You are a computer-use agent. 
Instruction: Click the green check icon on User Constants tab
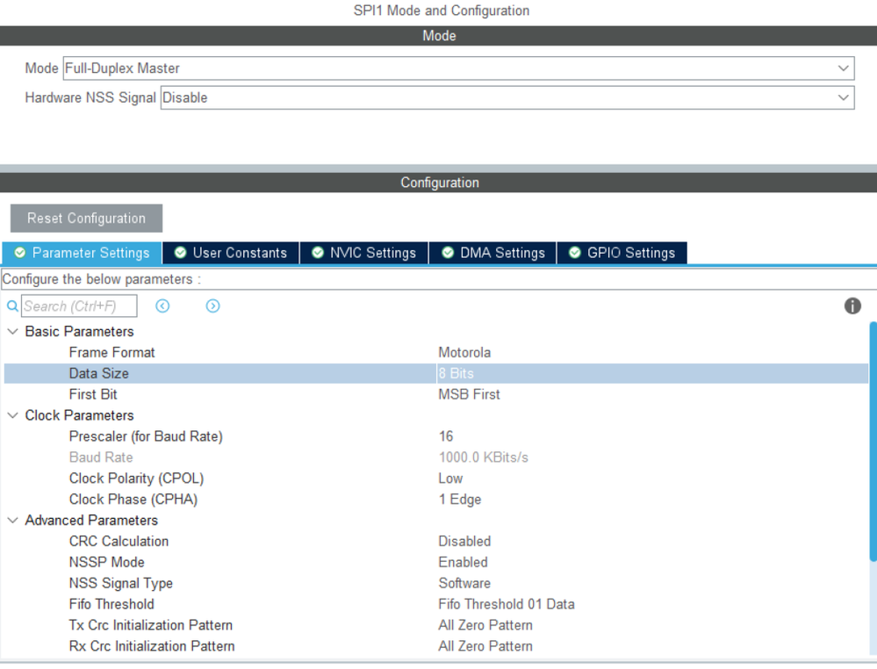pos(180,253)
